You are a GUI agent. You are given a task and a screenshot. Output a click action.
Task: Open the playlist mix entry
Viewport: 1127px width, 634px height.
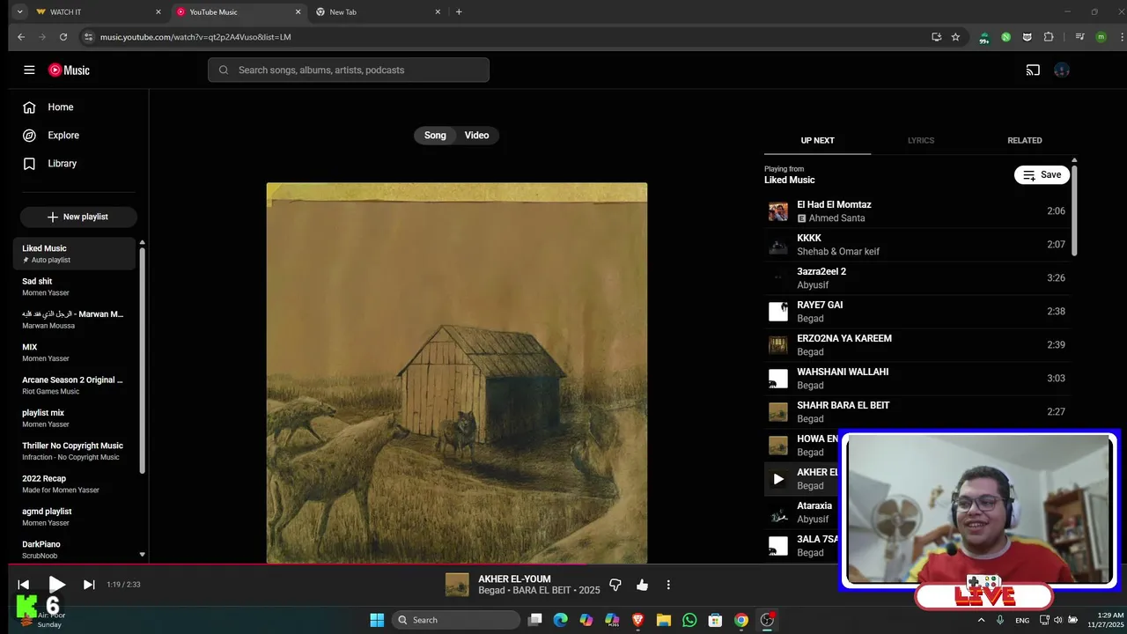(75, 418)
